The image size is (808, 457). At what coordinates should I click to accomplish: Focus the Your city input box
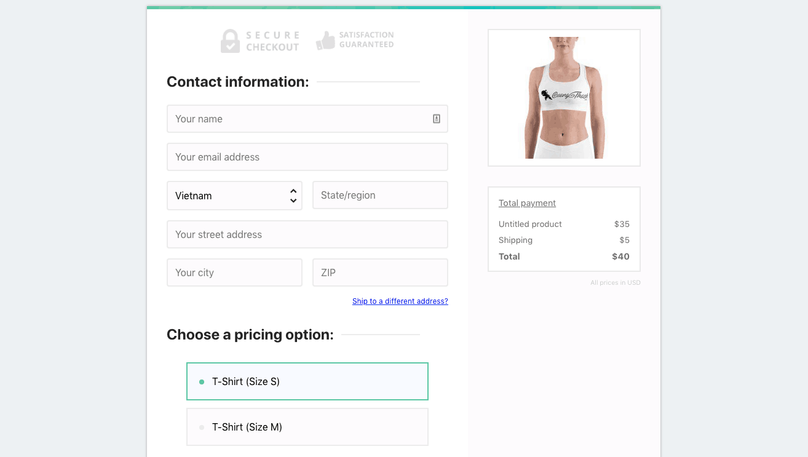pyautogui.click(x=234, y=272)
